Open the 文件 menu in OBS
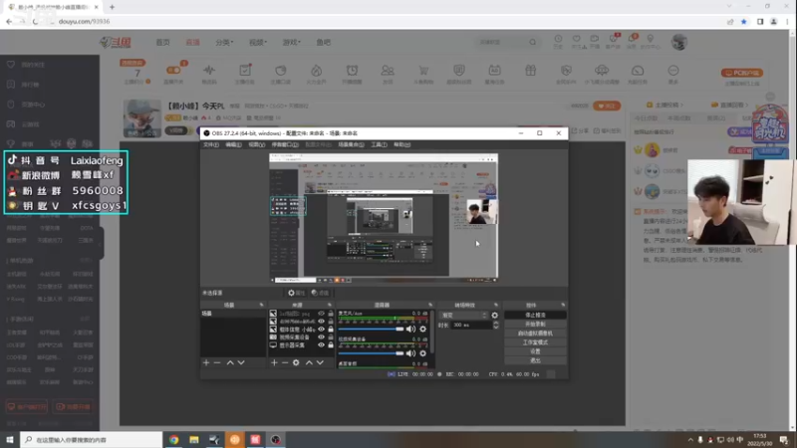 [x=210, y=144]
